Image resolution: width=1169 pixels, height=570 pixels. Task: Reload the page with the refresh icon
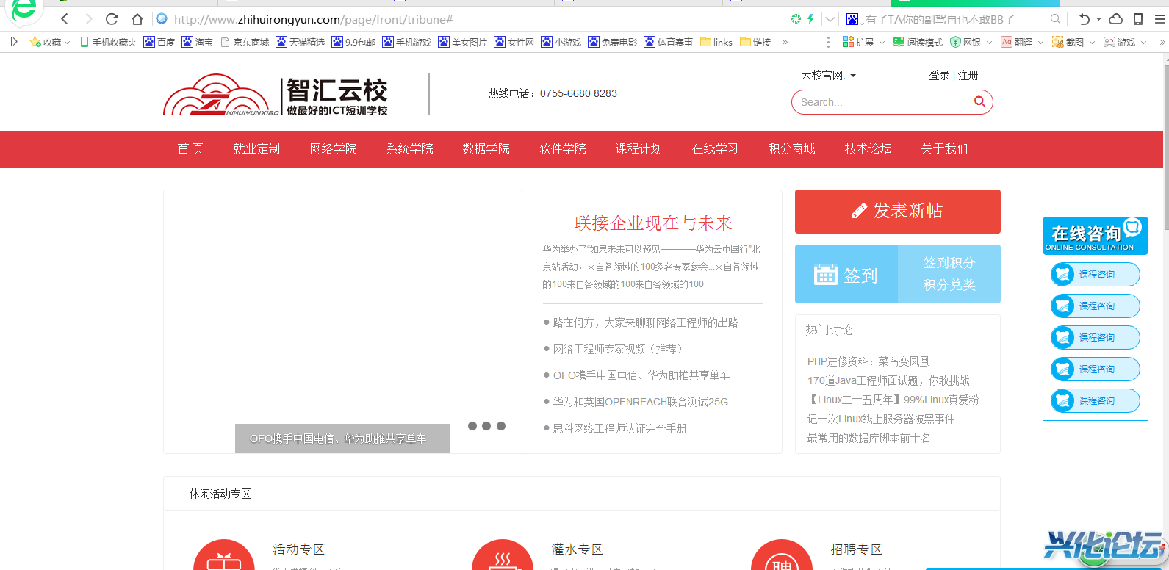point(112,19)
